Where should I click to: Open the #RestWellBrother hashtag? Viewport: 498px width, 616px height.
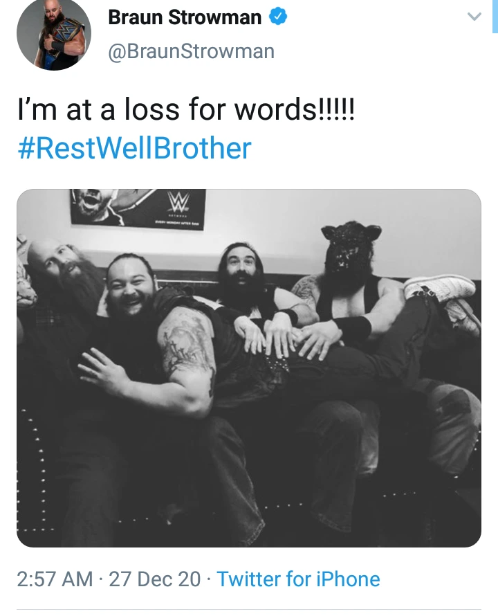point(134,149)
